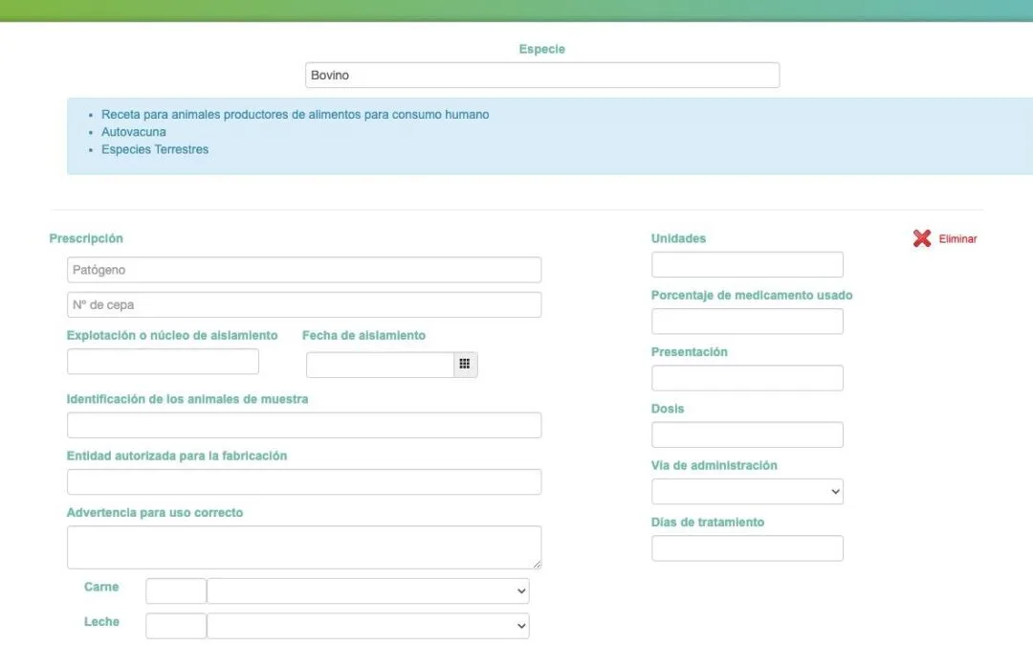The width and height of the screenshot is (1033, 646).
Task: Click the red X Eliminar icon
Action: (x=921, y=238)
